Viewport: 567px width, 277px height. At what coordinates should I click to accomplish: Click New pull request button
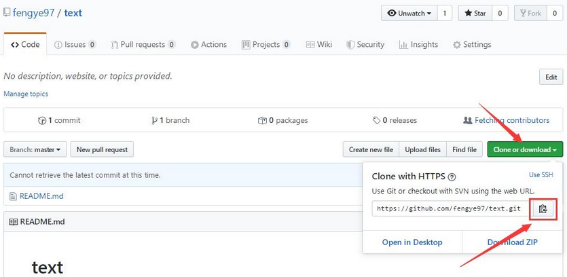(102, 149)
